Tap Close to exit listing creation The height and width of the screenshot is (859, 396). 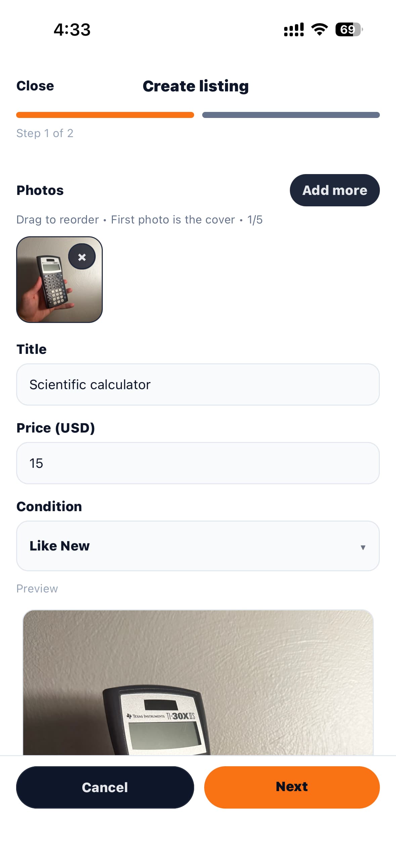click(35, 86)
